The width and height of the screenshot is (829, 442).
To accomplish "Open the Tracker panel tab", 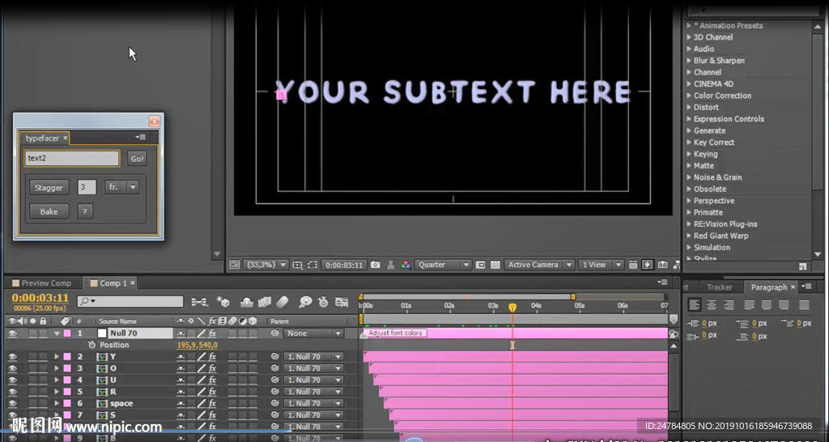I will (x=720, y=287).
